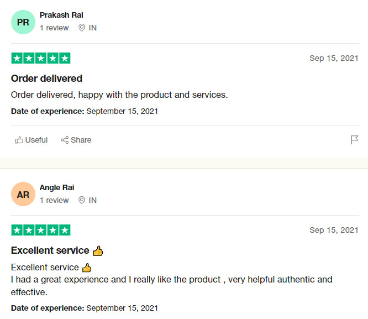Click the Share icon on Prakash's review
Viewport: 368px width, 319px height.
click(x=65, y=140)
